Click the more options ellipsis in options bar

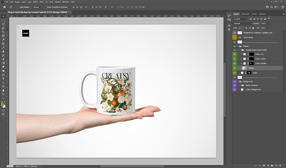tap(112, 7)
